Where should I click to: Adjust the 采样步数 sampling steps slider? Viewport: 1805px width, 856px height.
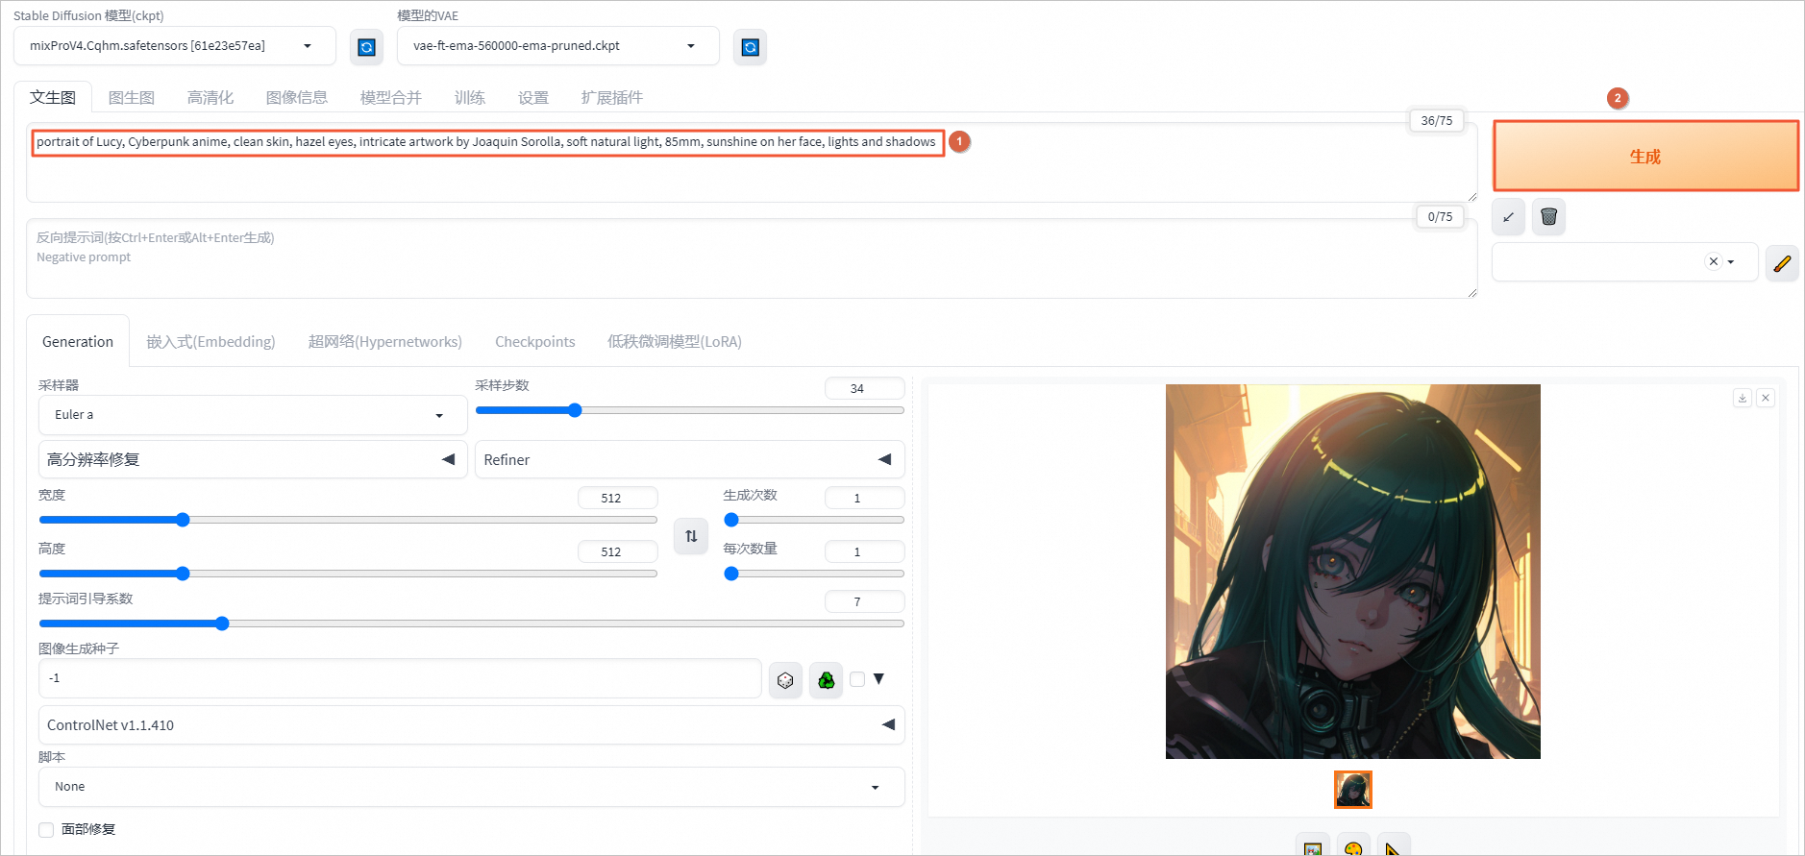click(689, 410)
